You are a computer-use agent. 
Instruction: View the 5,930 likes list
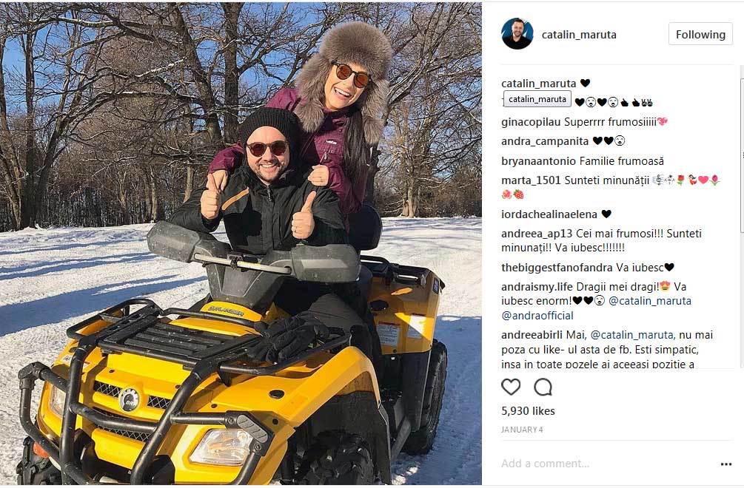click(528, 411)
